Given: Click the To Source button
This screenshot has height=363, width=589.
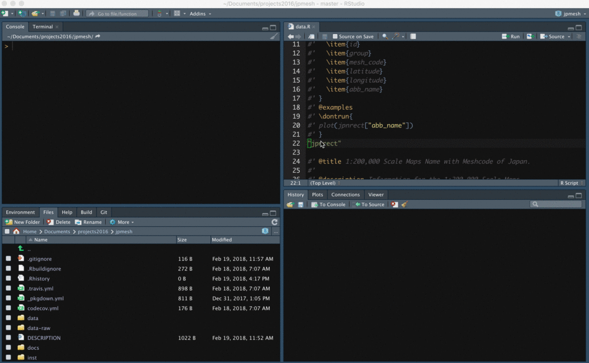Looking at the screenshot, I should (370, 204).
